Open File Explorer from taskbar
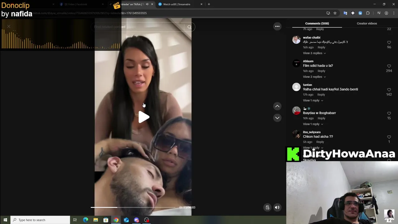This screenshot has height=224, width=398. 96,220
